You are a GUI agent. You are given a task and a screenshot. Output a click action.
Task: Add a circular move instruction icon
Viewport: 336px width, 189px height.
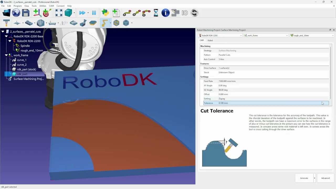click(146, 13)
